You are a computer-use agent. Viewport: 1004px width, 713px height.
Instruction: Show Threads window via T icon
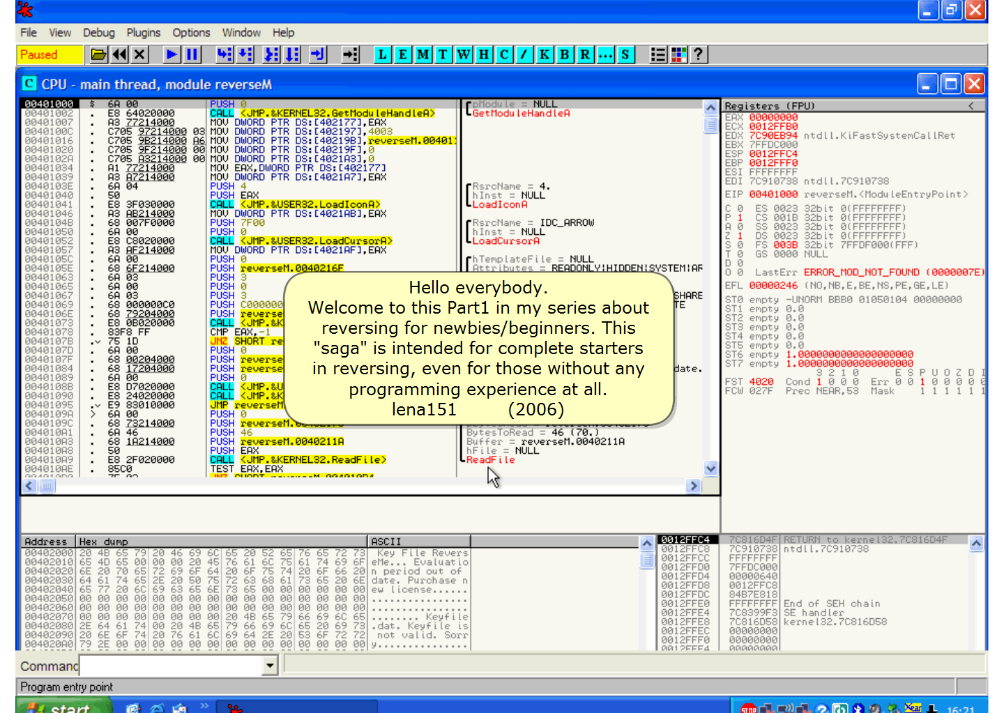pos(443,54)
